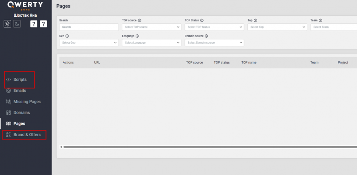The image size is (357, 175).
Task: Click the Actions column header
Action: click(68, 63)
